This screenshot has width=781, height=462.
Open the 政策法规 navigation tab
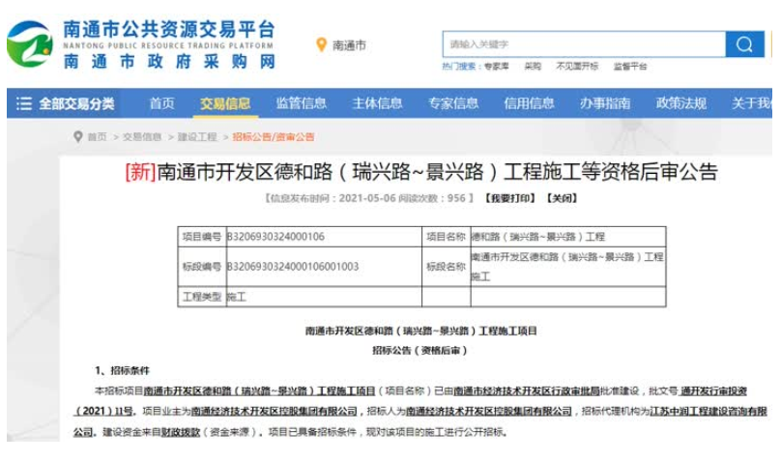[x=680, y=103]
